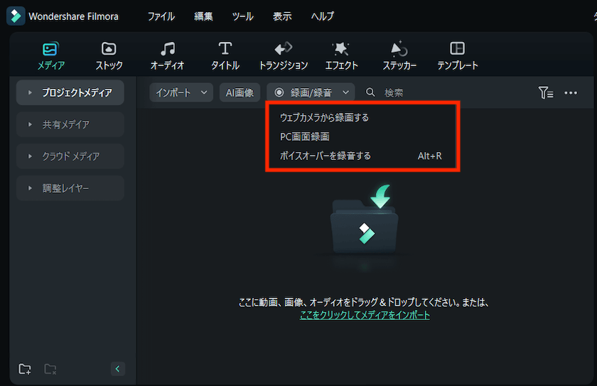Open the メディア tab
597x386 pixels.
[50, 56]
